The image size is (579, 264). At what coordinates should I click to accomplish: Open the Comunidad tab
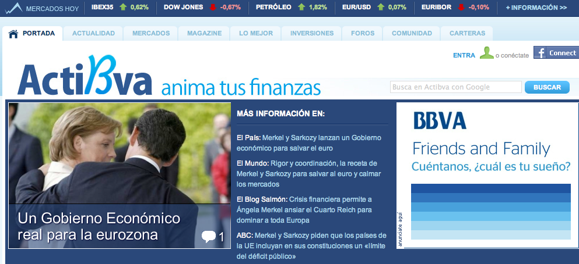pyautogui.click(x=412, y=34)
